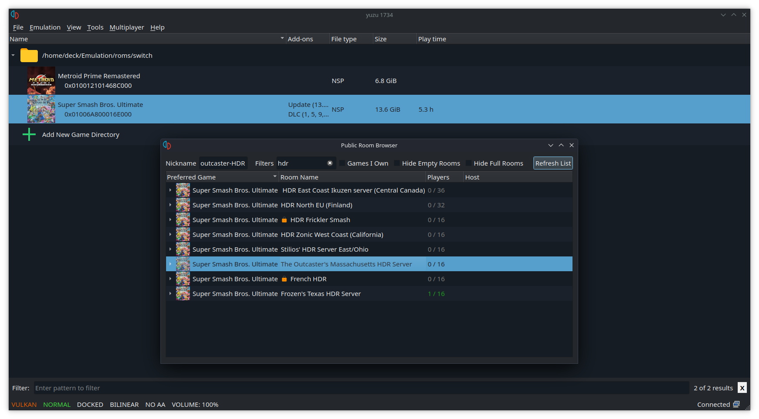759x419 pixels.
Task: Collapse the /home/deck/Emulation/roms/switch folder
Action: click(13, 56)
